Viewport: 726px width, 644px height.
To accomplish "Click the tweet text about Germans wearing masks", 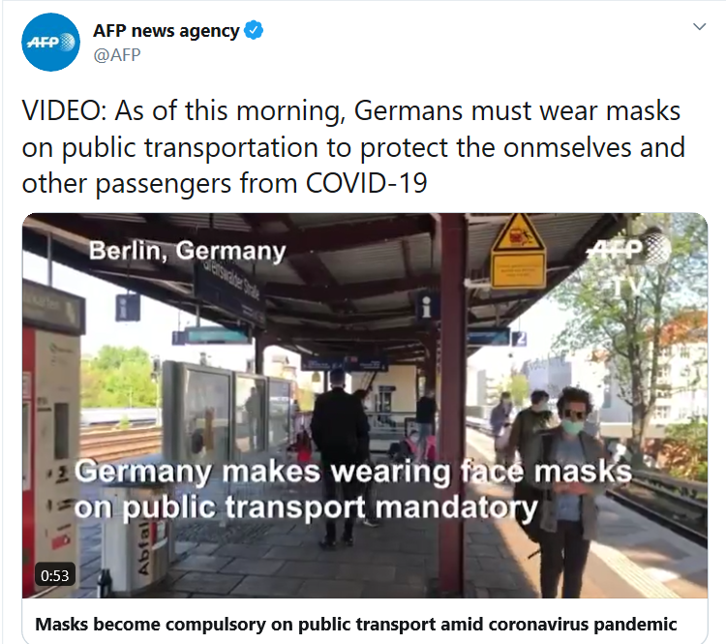I will (353, 147).
